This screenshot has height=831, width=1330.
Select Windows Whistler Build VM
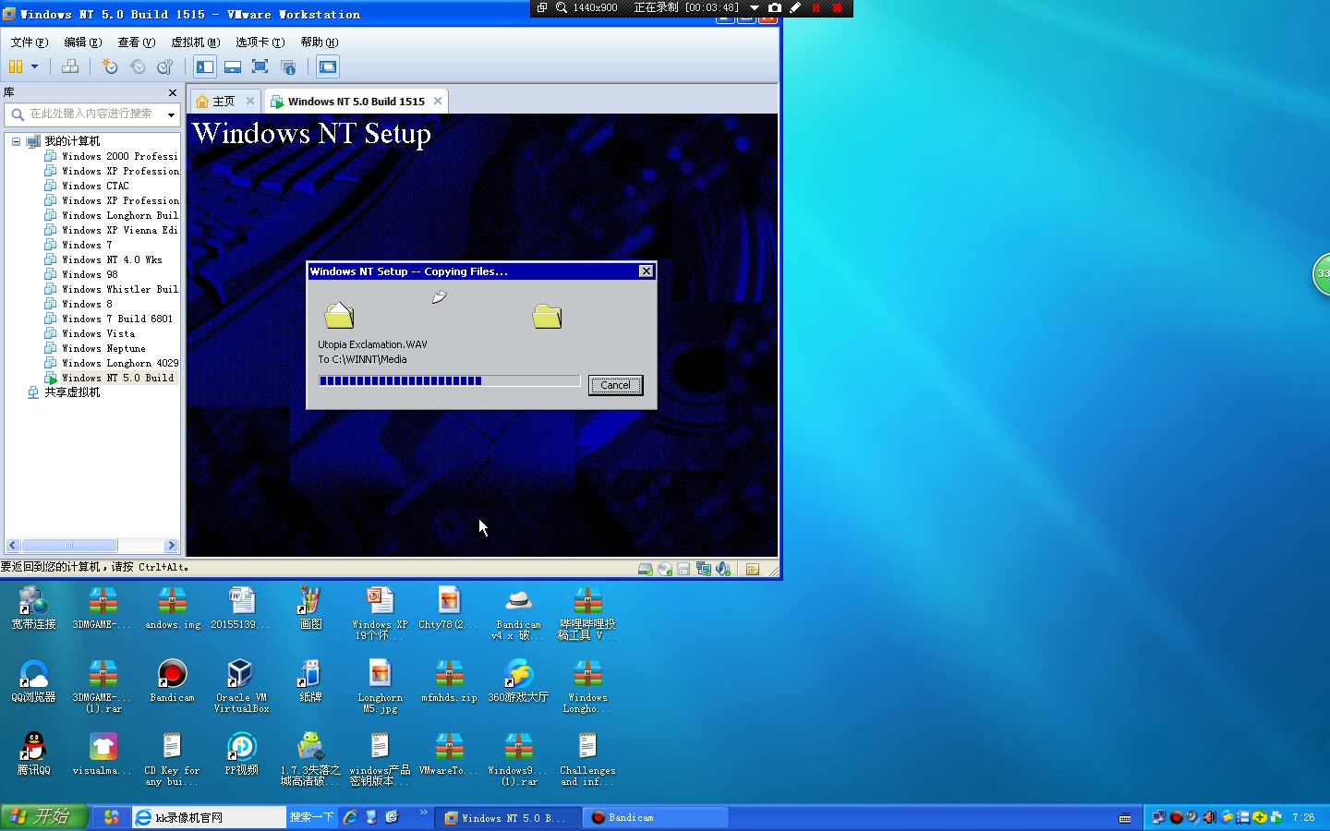coord(112,289)
